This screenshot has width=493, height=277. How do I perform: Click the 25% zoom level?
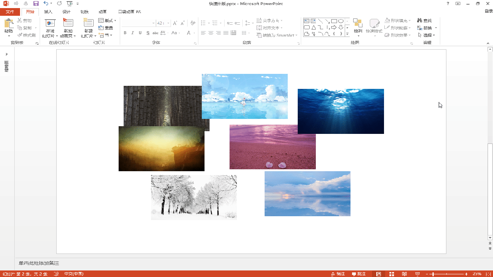(x=477, y=274)
